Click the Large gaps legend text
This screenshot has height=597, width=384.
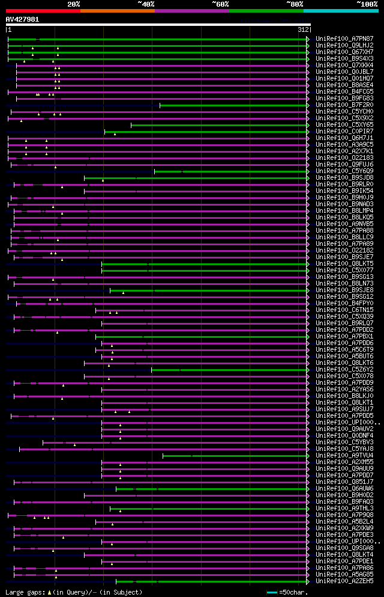click(x=74, y=592)
